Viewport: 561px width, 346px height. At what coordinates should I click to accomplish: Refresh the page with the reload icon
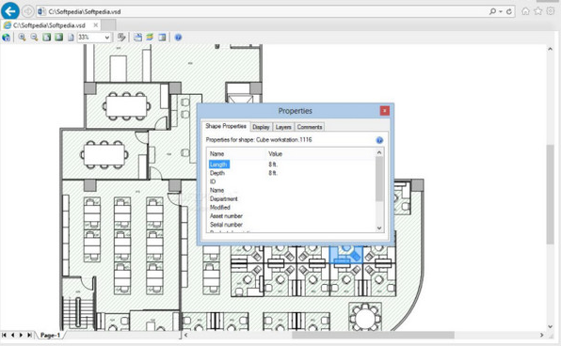pos(509,12)
